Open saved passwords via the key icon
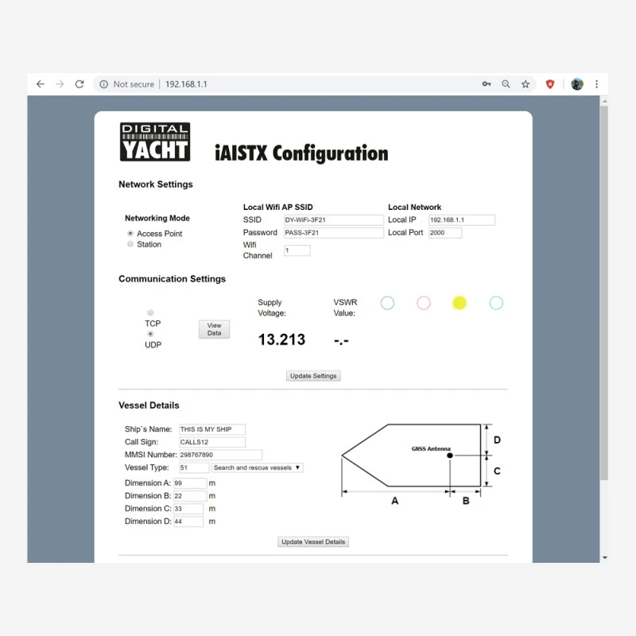 [x=487, y=83]
